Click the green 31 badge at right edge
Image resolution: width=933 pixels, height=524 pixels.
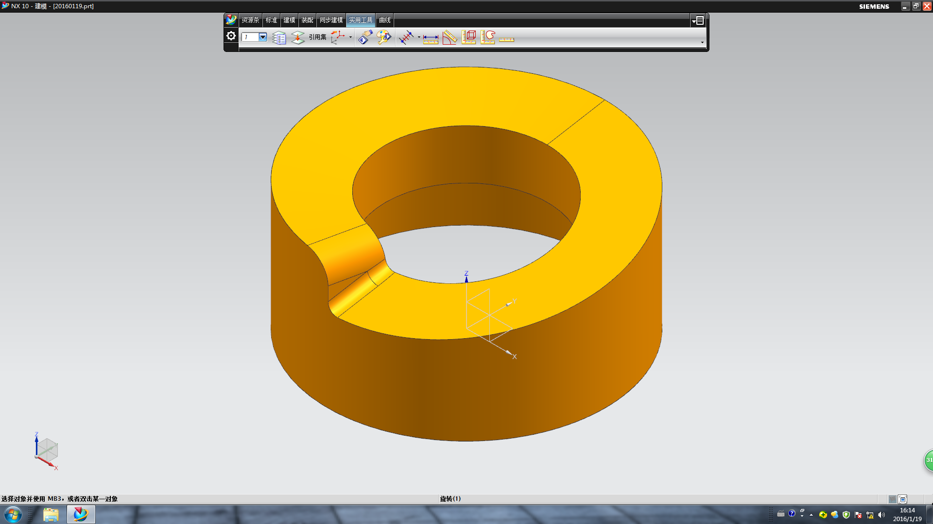tap(928, 460)
